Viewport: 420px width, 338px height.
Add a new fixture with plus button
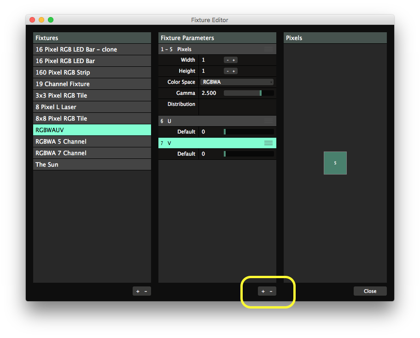[138, 291]
